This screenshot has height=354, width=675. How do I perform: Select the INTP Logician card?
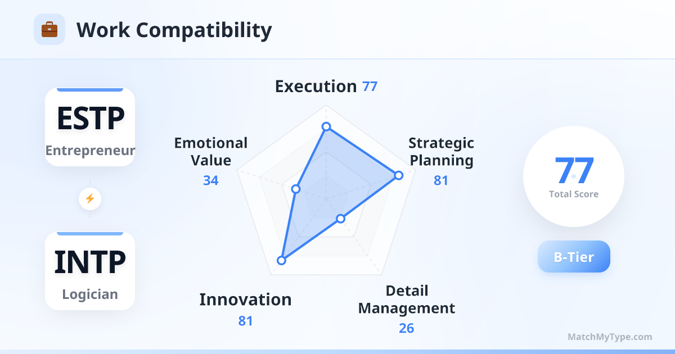coord(90,271)
